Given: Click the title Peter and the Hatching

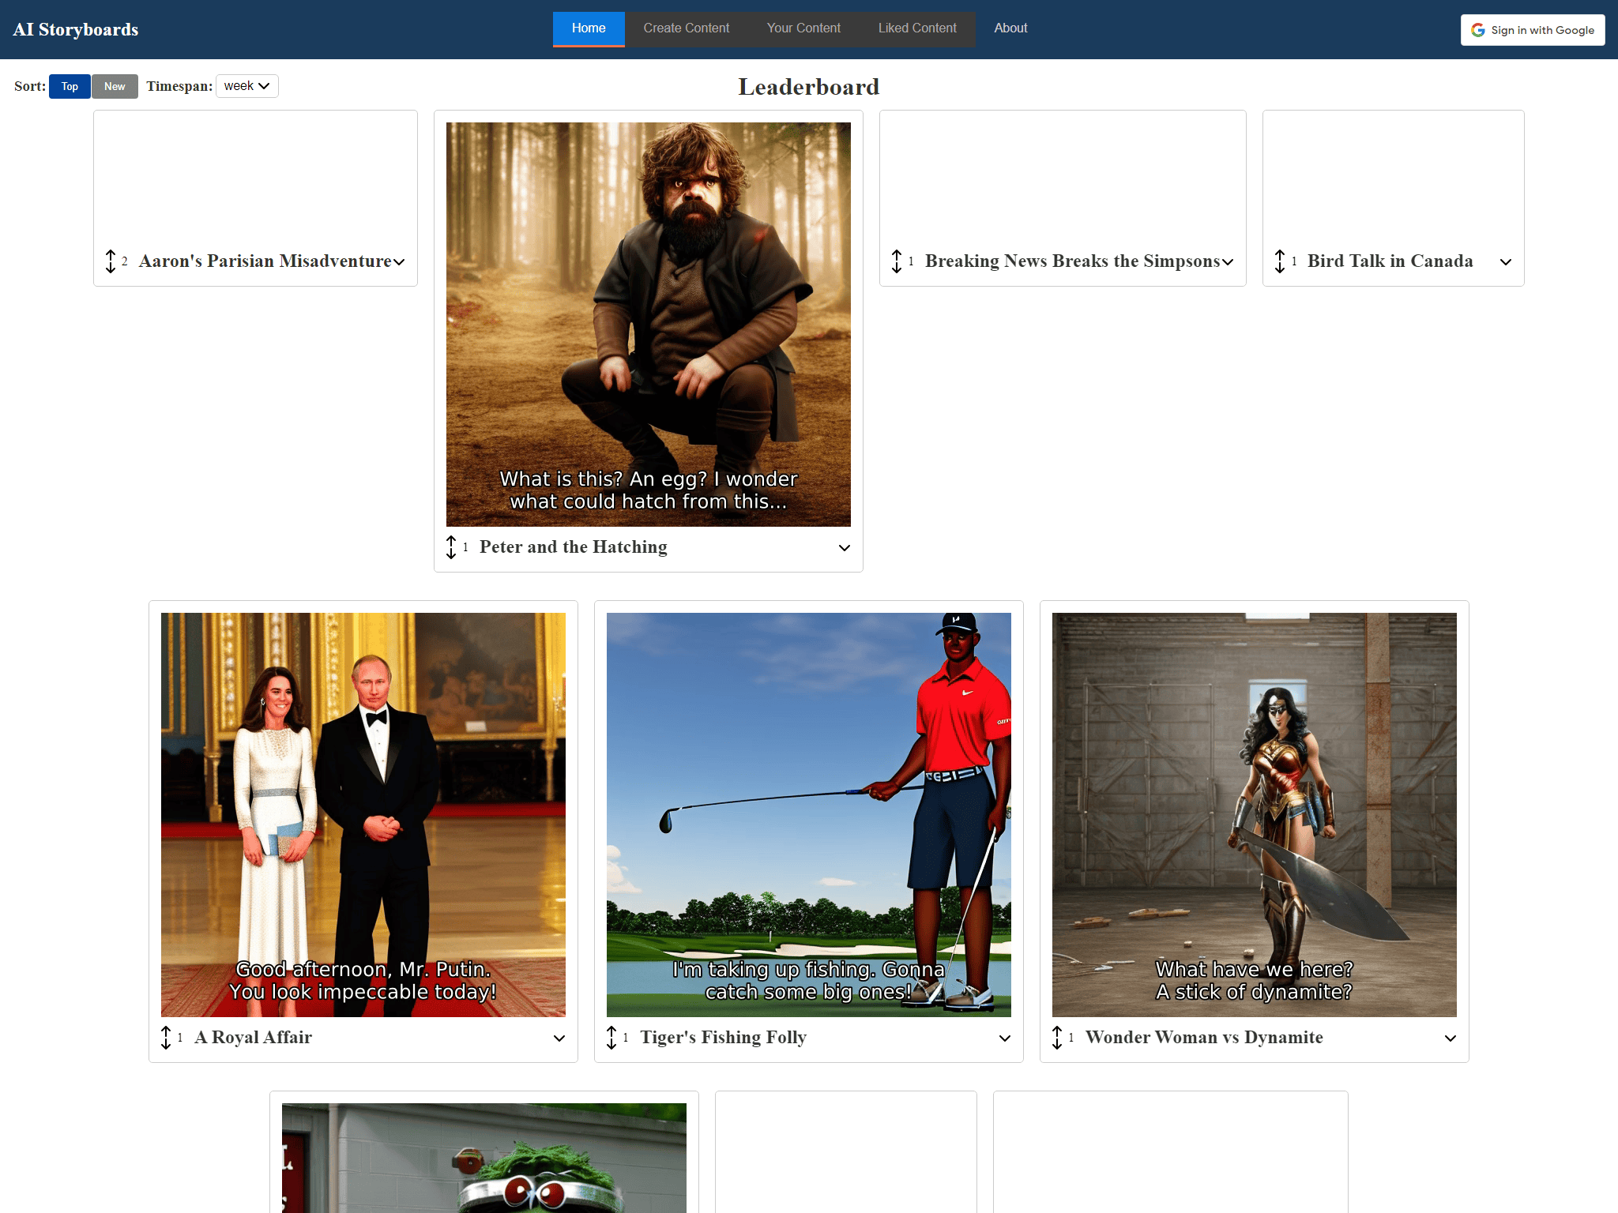Looking at the screenshot, I should click(x=574, y=547).
